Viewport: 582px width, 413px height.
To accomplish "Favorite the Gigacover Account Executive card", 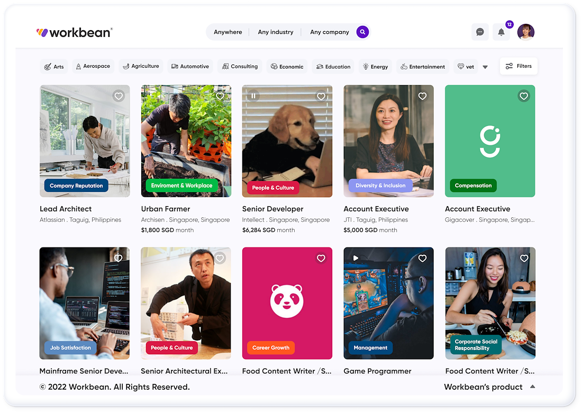I will [524, 96].
